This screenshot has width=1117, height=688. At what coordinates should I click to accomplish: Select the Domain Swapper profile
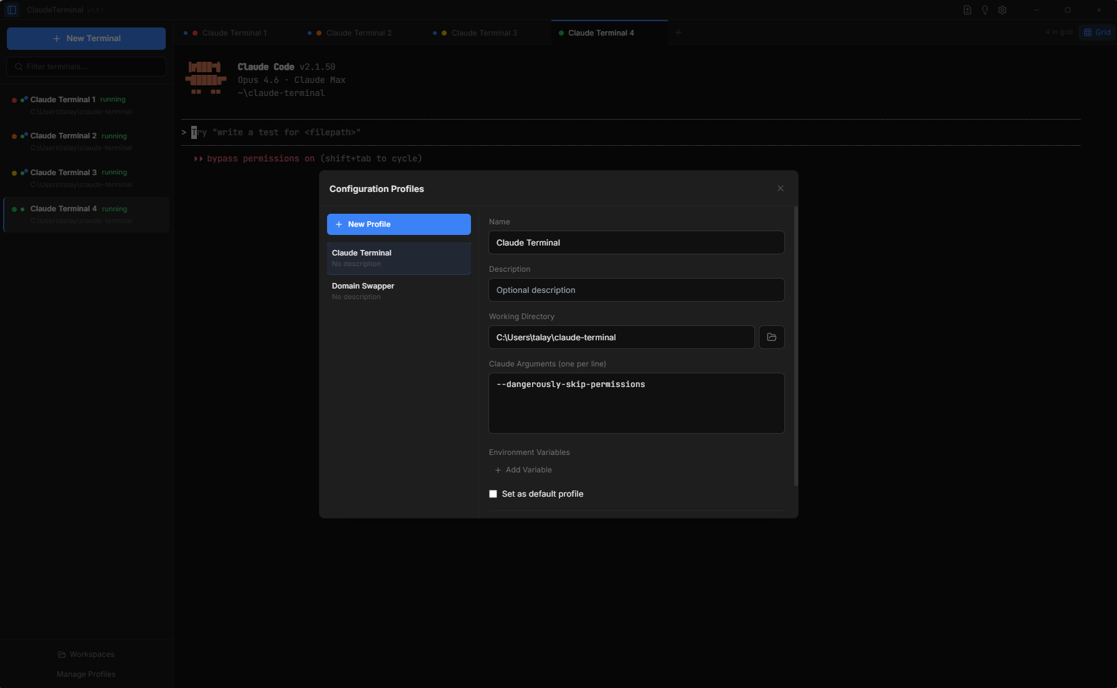coord(399,291)
